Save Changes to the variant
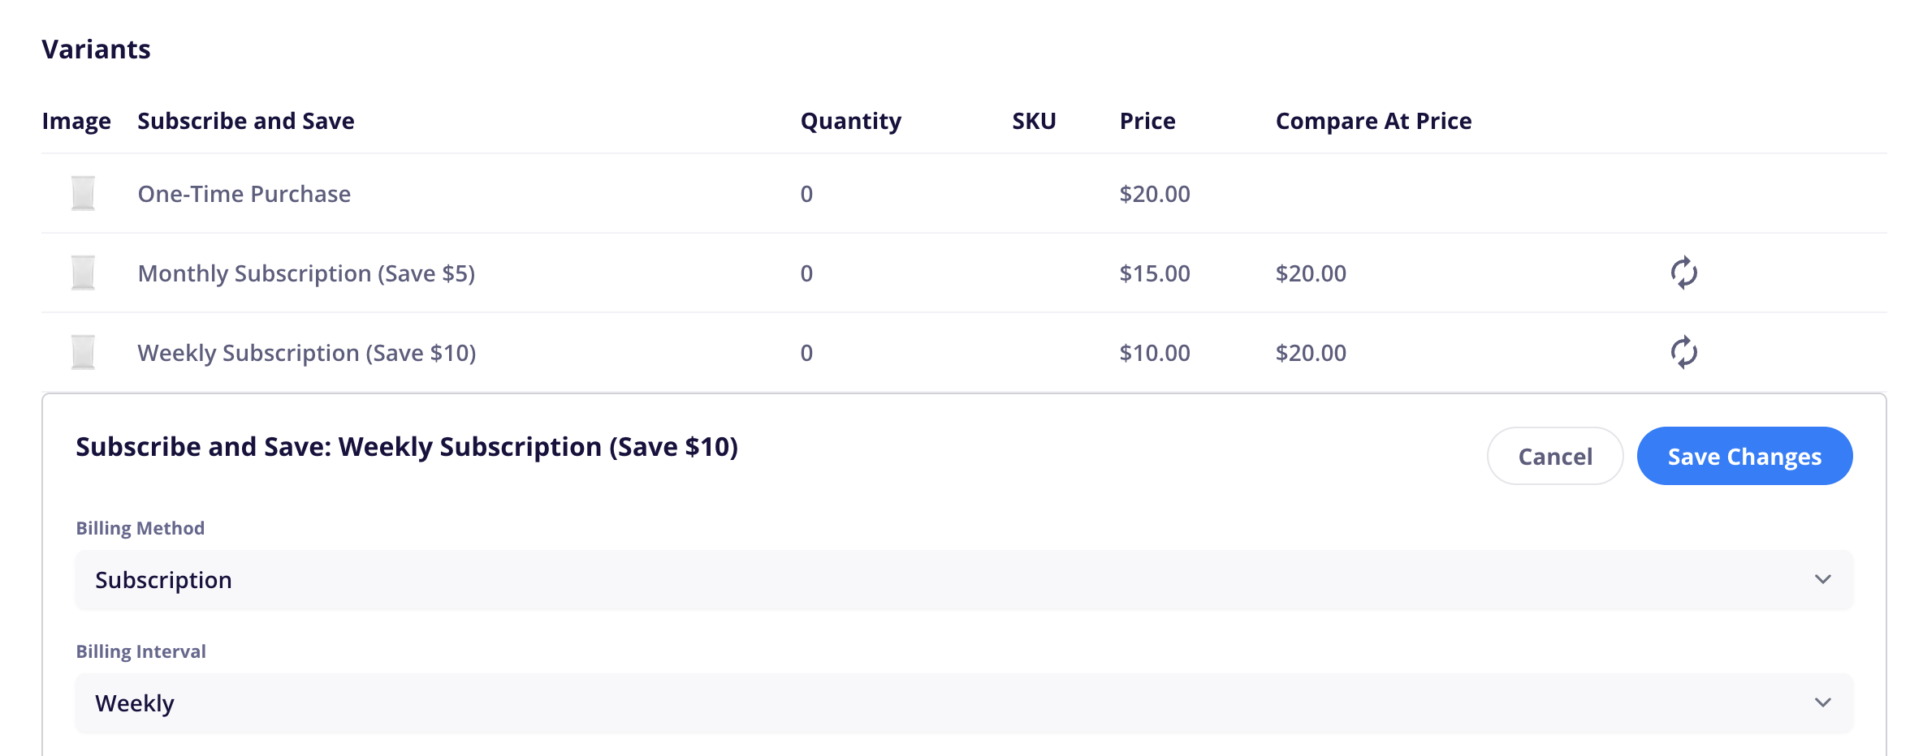 pos(1744,456)
